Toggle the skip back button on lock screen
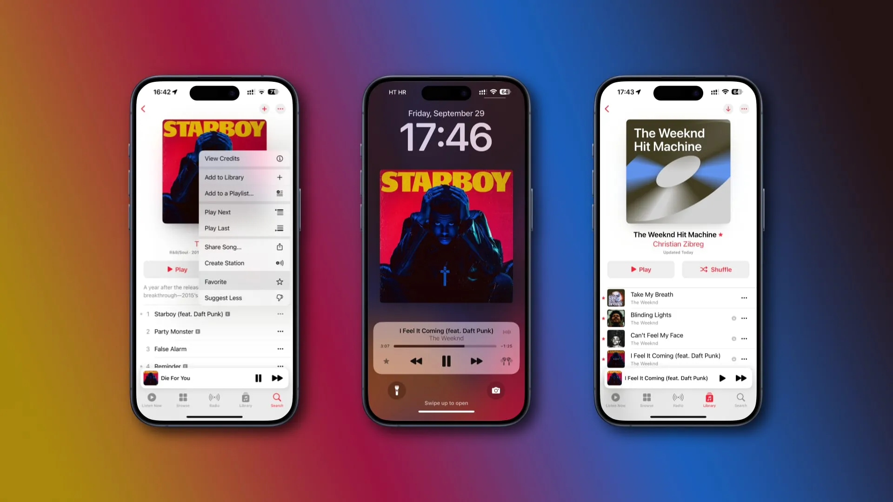Image resolution: width=893 pixels, height=502 pixels. [x=416, y=361]
